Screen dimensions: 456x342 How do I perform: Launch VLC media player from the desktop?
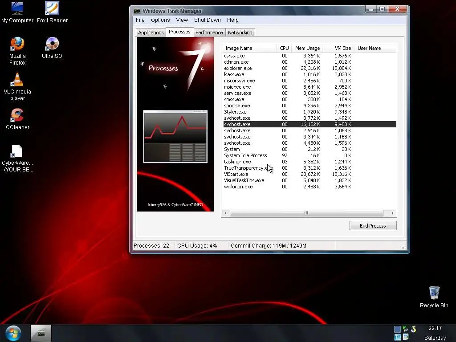click(17, 87)
